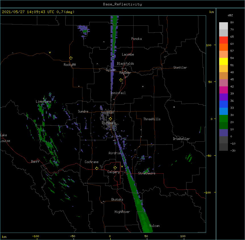Click the Sundre town label
Viewport: 245px width, 240px height.
[83, 111]
